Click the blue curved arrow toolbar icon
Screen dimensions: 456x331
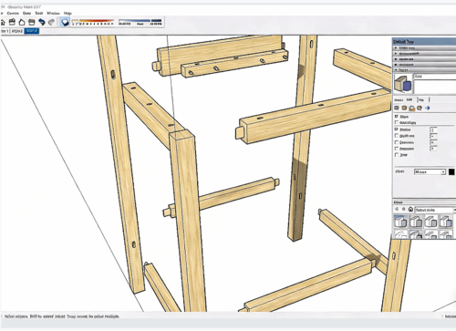pyautogui.click(x=42, y=22)
